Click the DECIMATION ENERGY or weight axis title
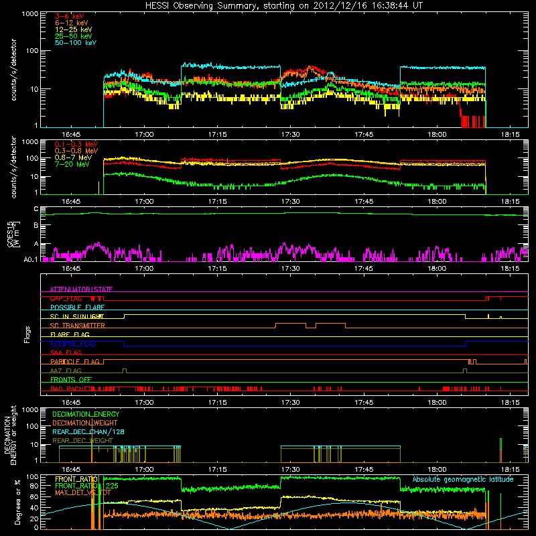The image size is (536, 536). [10, 435]
